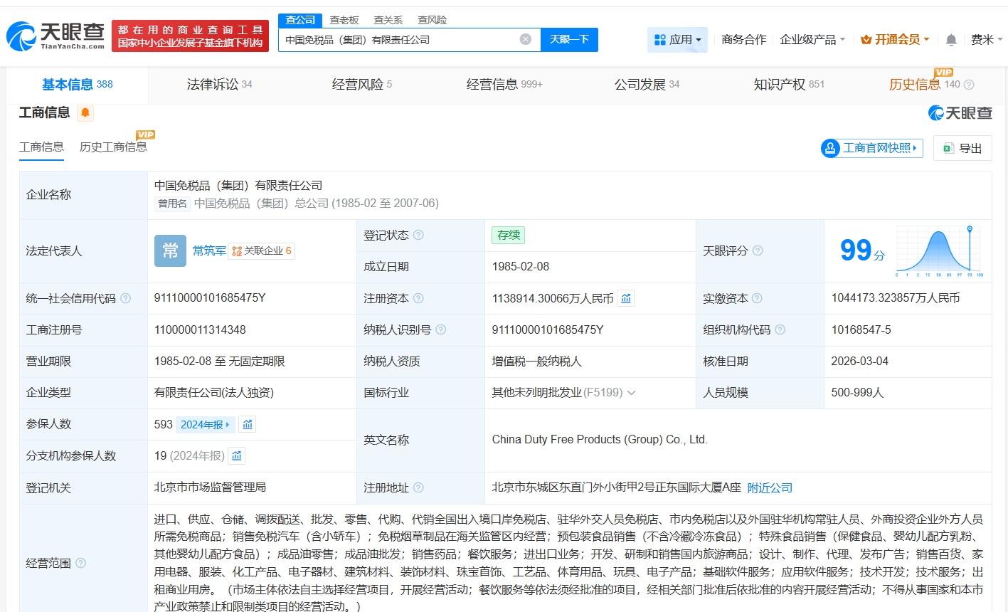Open the 应用 dropdown menu
Viewport: 1008px width, 612px height.
[x=677, y=40]
